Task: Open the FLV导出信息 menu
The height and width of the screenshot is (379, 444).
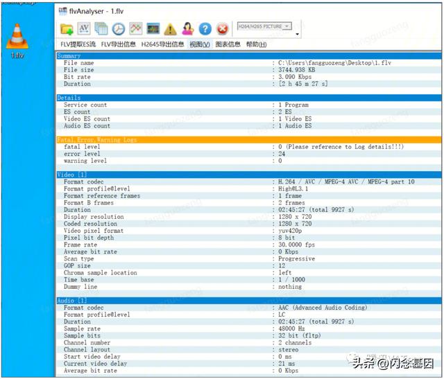Action: click(119, 44)
